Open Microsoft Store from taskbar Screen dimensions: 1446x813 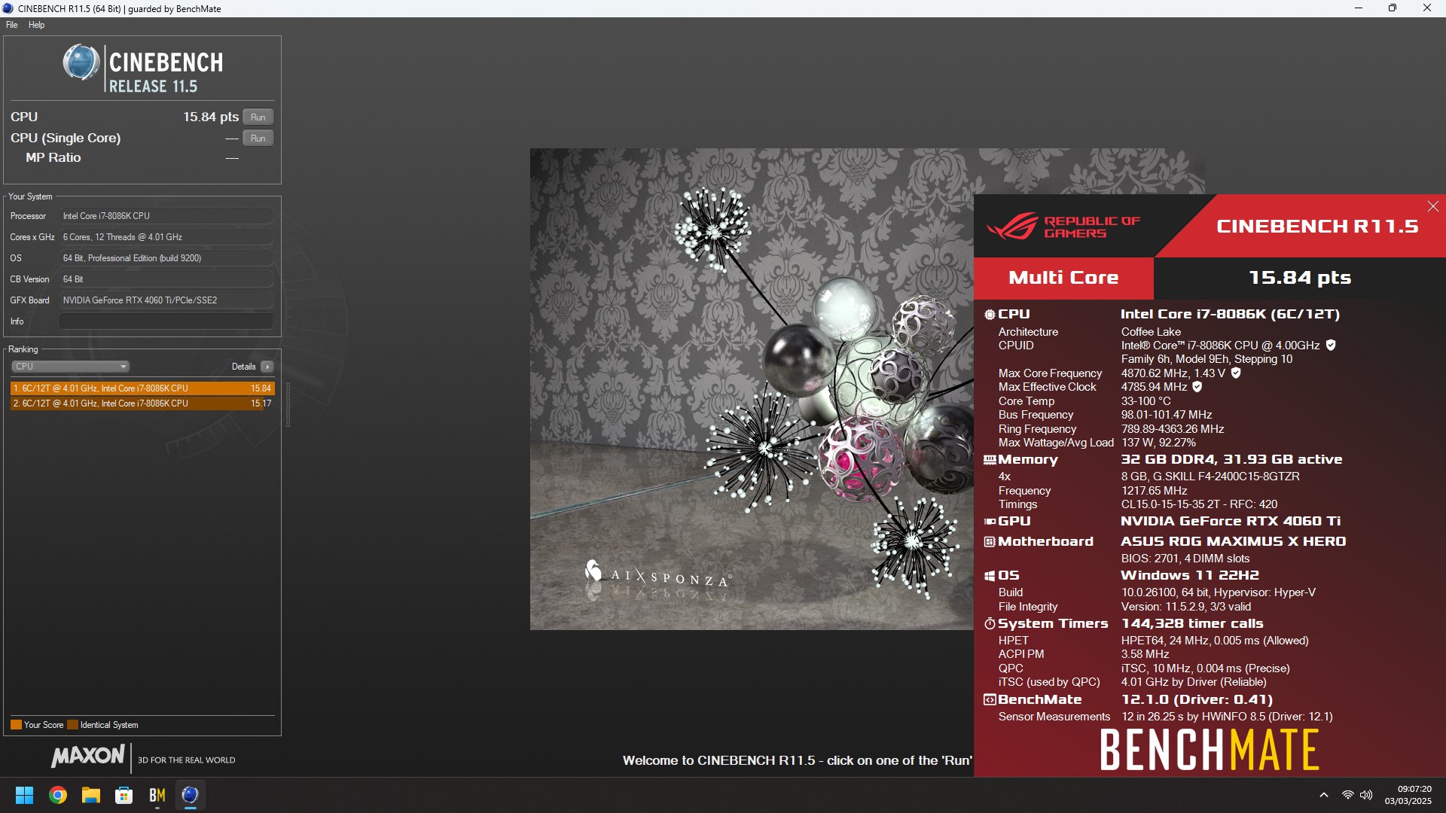124,795
